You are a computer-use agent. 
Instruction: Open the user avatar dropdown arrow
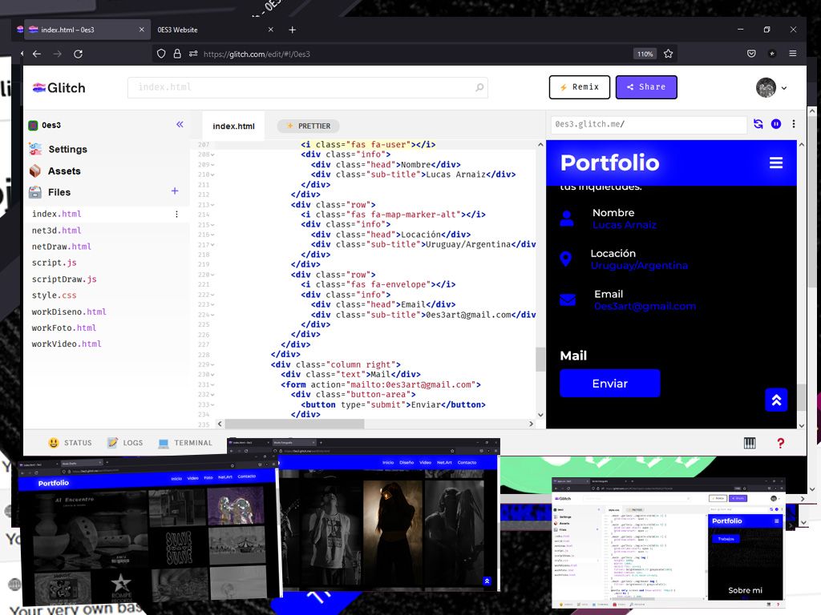[784, 88]
